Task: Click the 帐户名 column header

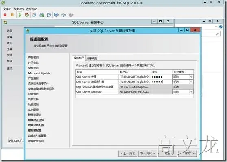Action: tap(135, 72)
